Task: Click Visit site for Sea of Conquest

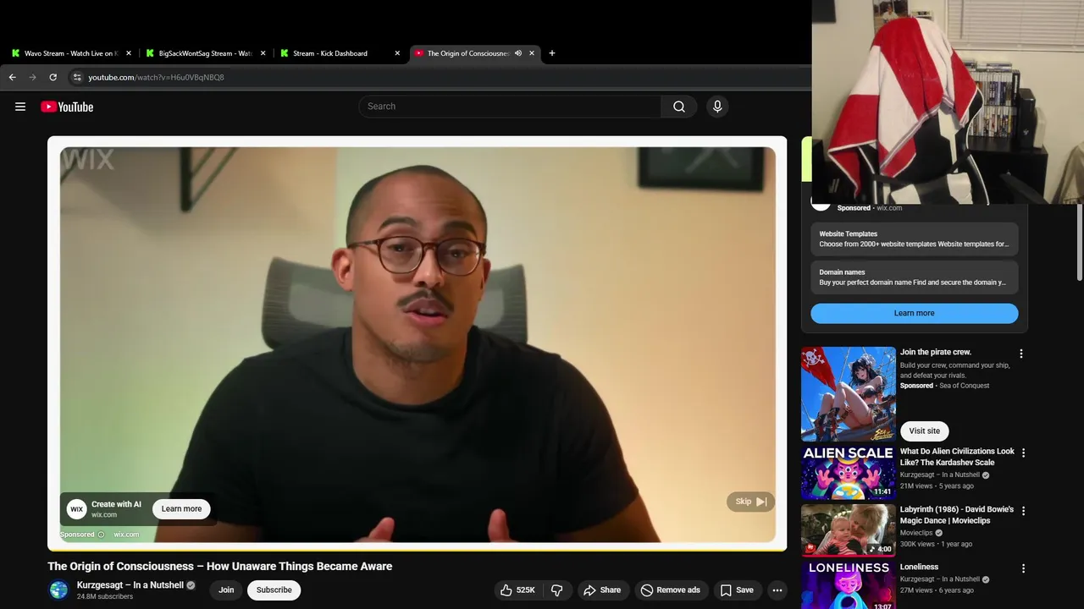Action: tap(924, 431)
